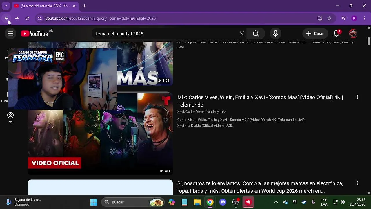
Task: Open the Windows Start button
Action: [94, 202]
